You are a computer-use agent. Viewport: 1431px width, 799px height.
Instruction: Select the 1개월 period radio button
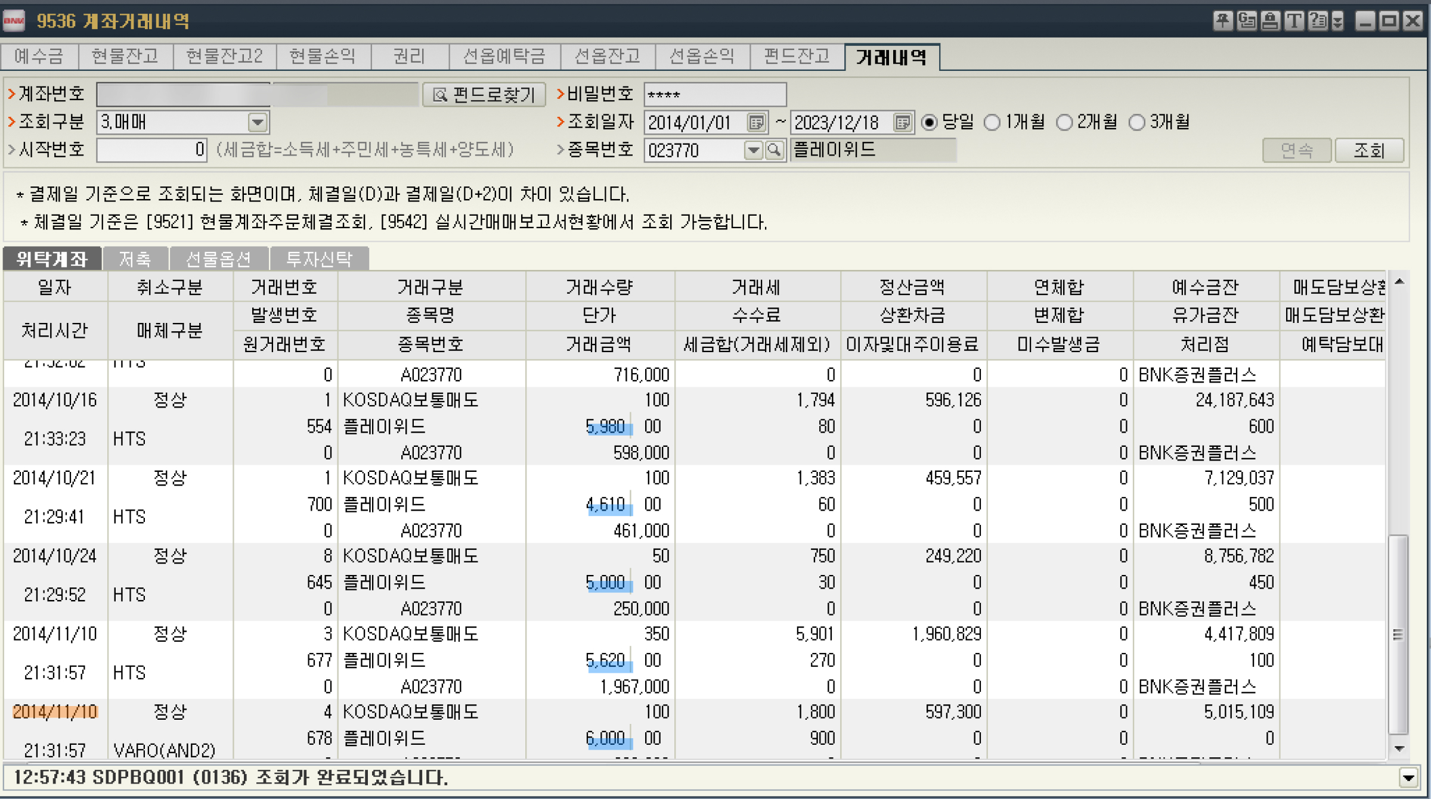click(992, 123)
